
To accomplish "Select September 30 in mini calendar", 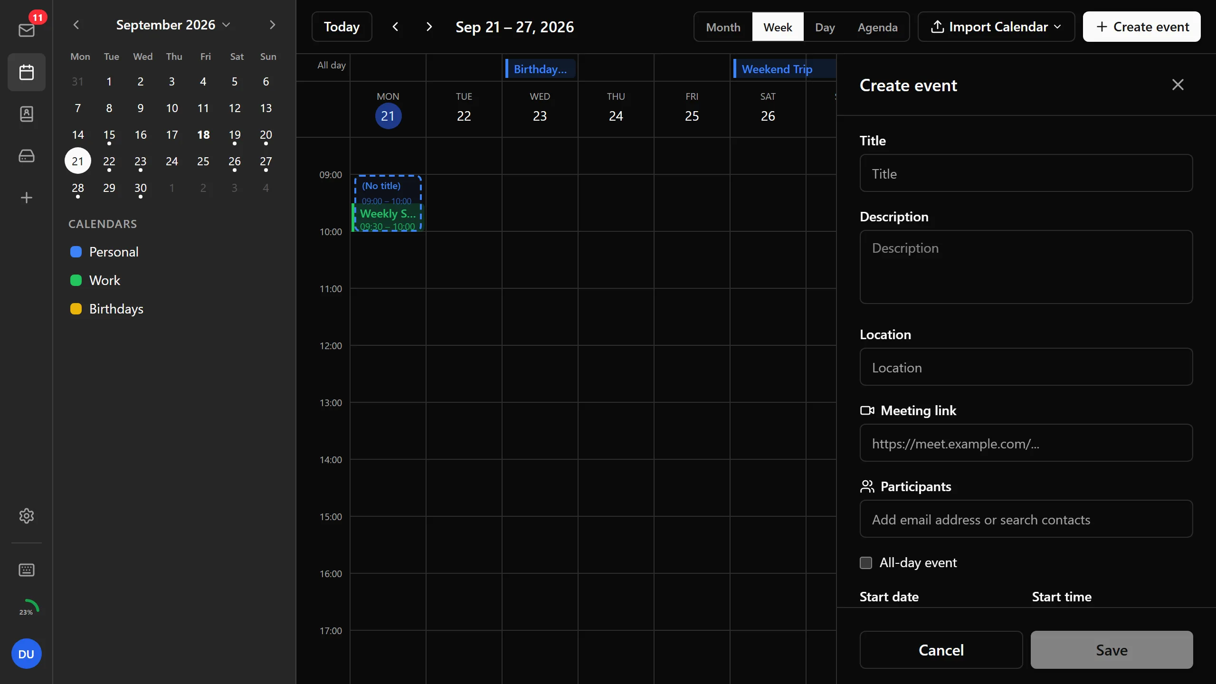I will (x=141, y=188).
